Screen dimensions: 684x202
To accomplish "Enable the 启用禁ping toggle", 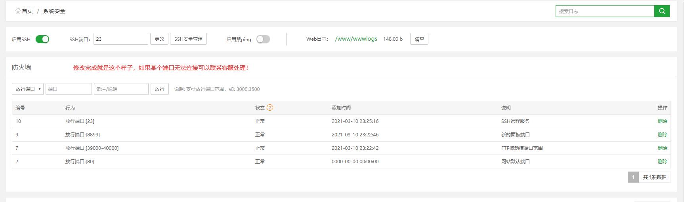I will [263, 39].
